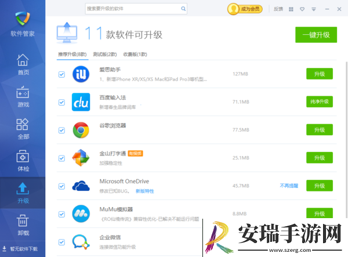The height and width of the screenshot is (257, 348).
Task: Click the search magnifier icon
Action: coord(183,9)
